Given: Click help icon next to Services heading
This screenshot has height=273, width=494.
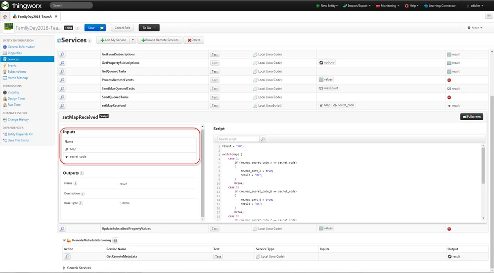Looking at the screenshot, I should [90, 41].
